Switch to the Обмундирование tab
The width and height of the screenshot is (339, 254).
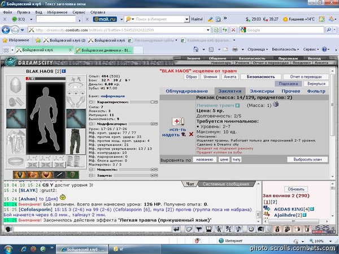point(186,91)
